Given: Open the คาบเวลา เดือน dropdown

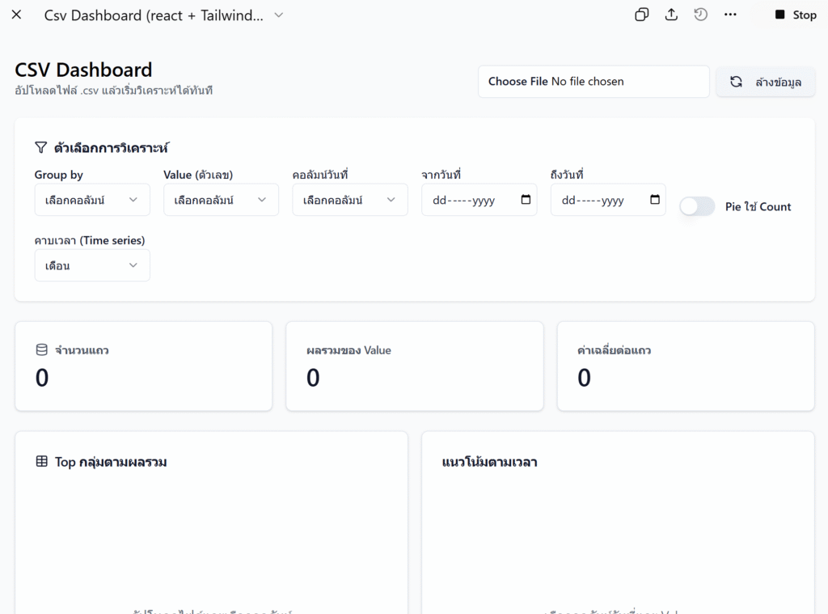Looking at the screenshot, I should tap(92, 265).
